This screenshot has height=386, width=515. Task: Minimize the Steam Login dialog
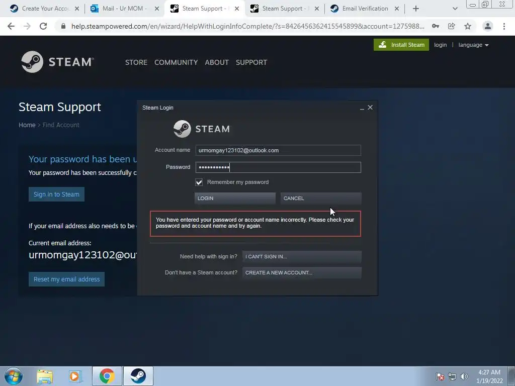(362, 108)
